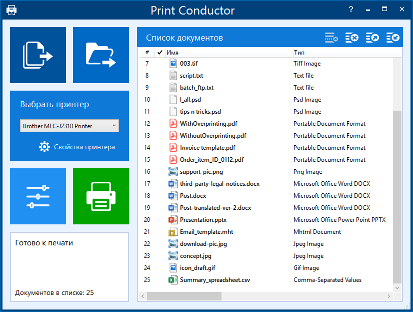Click the Comma-Separated Values type cell
This screenshot has height=312, width=413.
[x=327, y=280]
